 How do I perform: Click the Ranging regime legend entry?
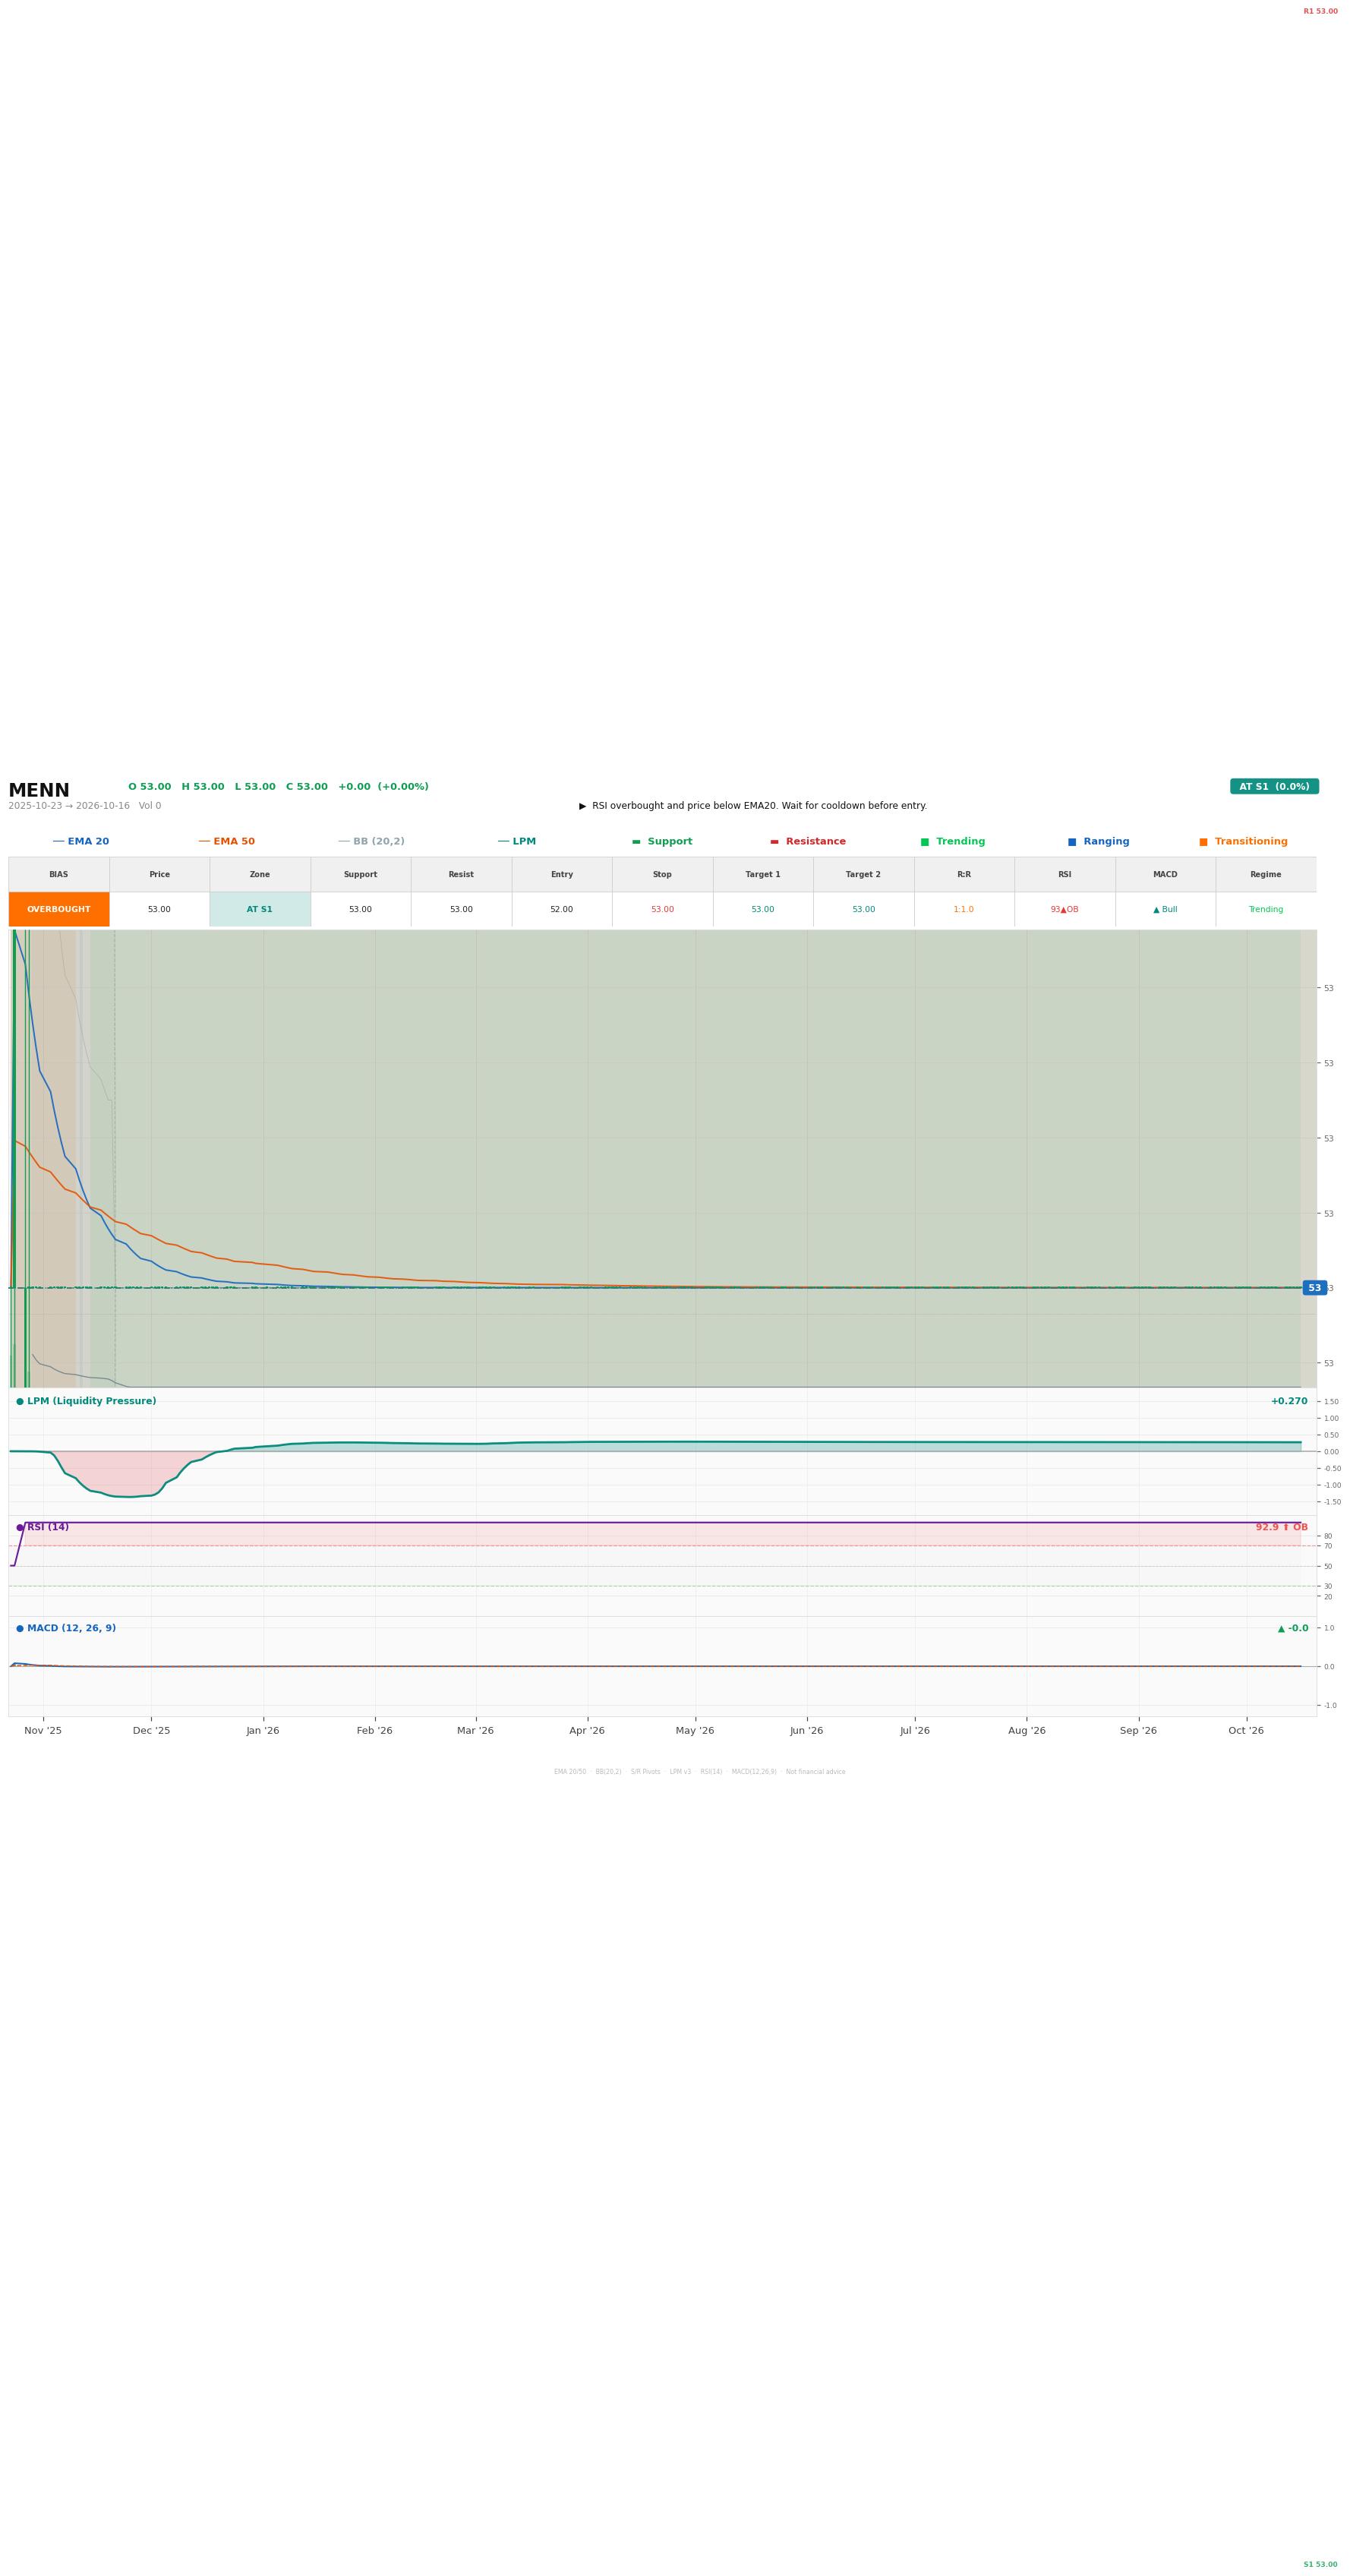pos(1098,842)
